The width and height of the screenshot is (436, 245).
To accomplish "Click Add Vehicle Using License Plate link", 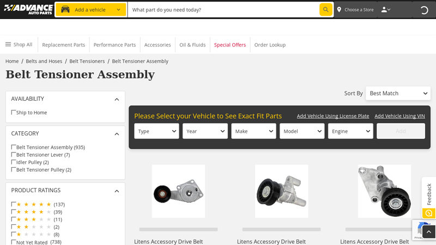I will pos(333,116).
